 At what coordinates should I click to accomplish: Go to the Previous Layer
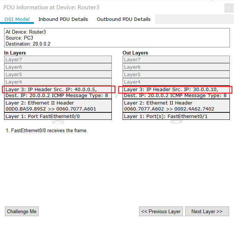(161, 211)
